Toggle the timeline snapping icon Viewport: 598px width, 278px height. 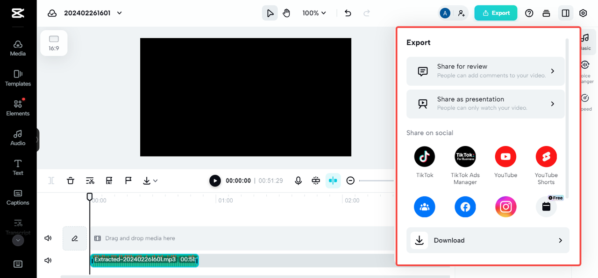pos(316,181)
